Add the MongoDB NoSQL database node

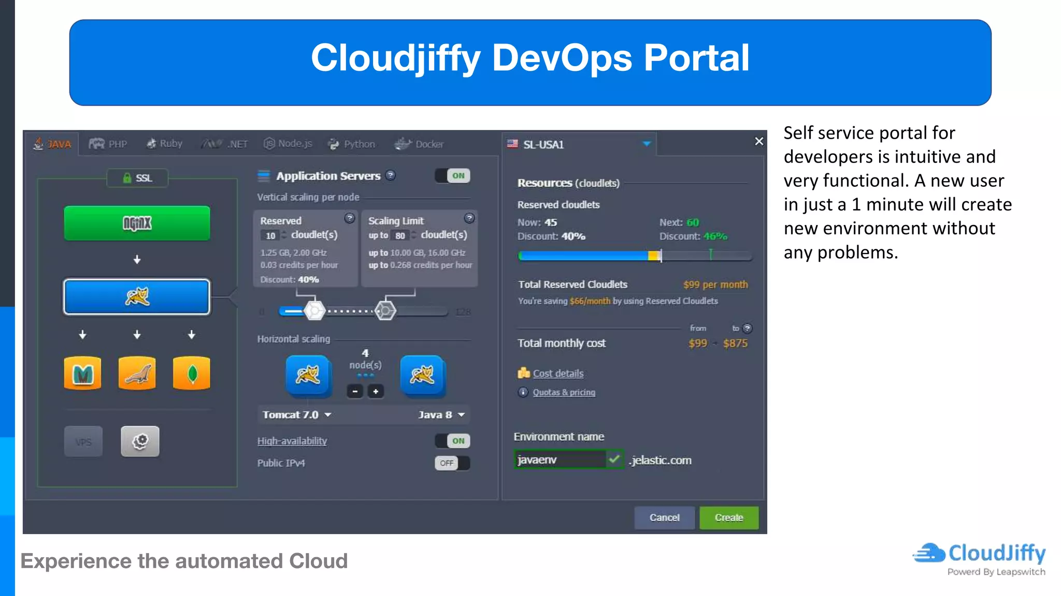192,373
